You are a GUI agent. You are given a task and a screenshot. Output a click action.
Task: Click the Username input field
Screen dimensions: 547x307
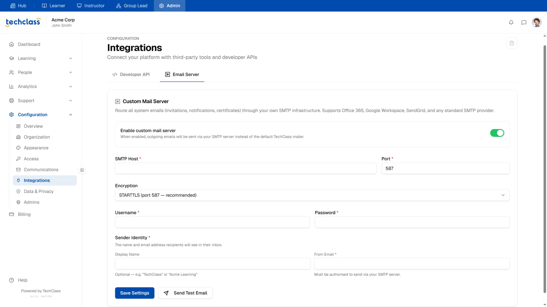pyautogui.click(x=212, y=222)
